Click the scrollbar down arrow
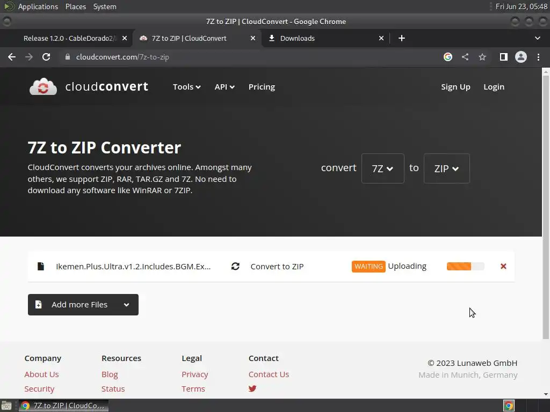This screenshot has height=412, width=550. coord(546,394)
